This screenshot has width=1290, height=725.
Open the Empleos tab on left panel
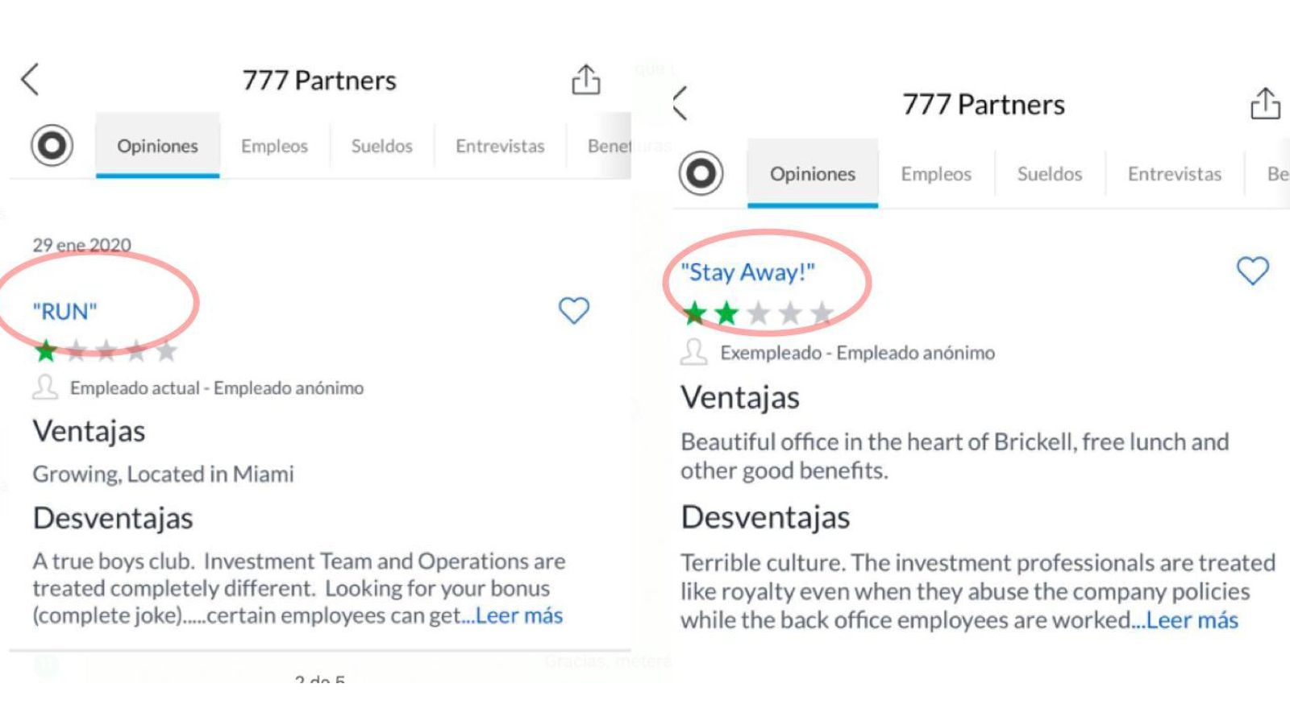pos(274,146)
